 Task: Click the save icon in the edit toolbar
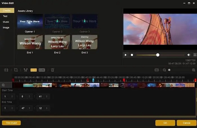pos(6,70)
